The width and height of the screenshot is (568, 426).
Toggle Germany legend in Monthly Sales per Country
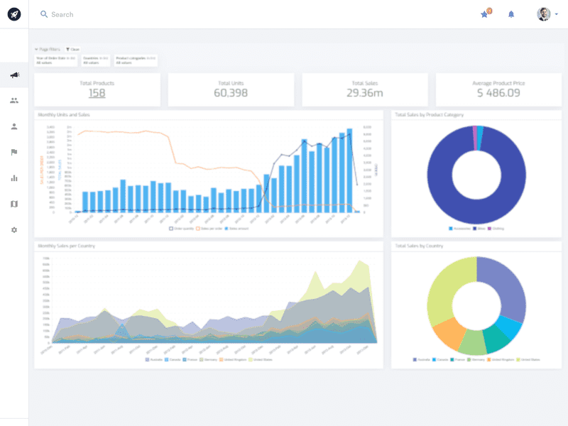click(x=208, y=360)
